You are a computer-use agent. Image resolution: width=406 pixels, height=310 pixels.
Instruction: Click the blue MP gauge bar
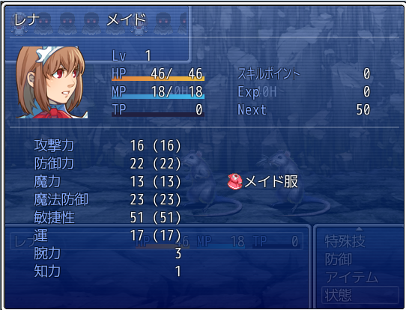pyautogui.click(x=158, y=97)
